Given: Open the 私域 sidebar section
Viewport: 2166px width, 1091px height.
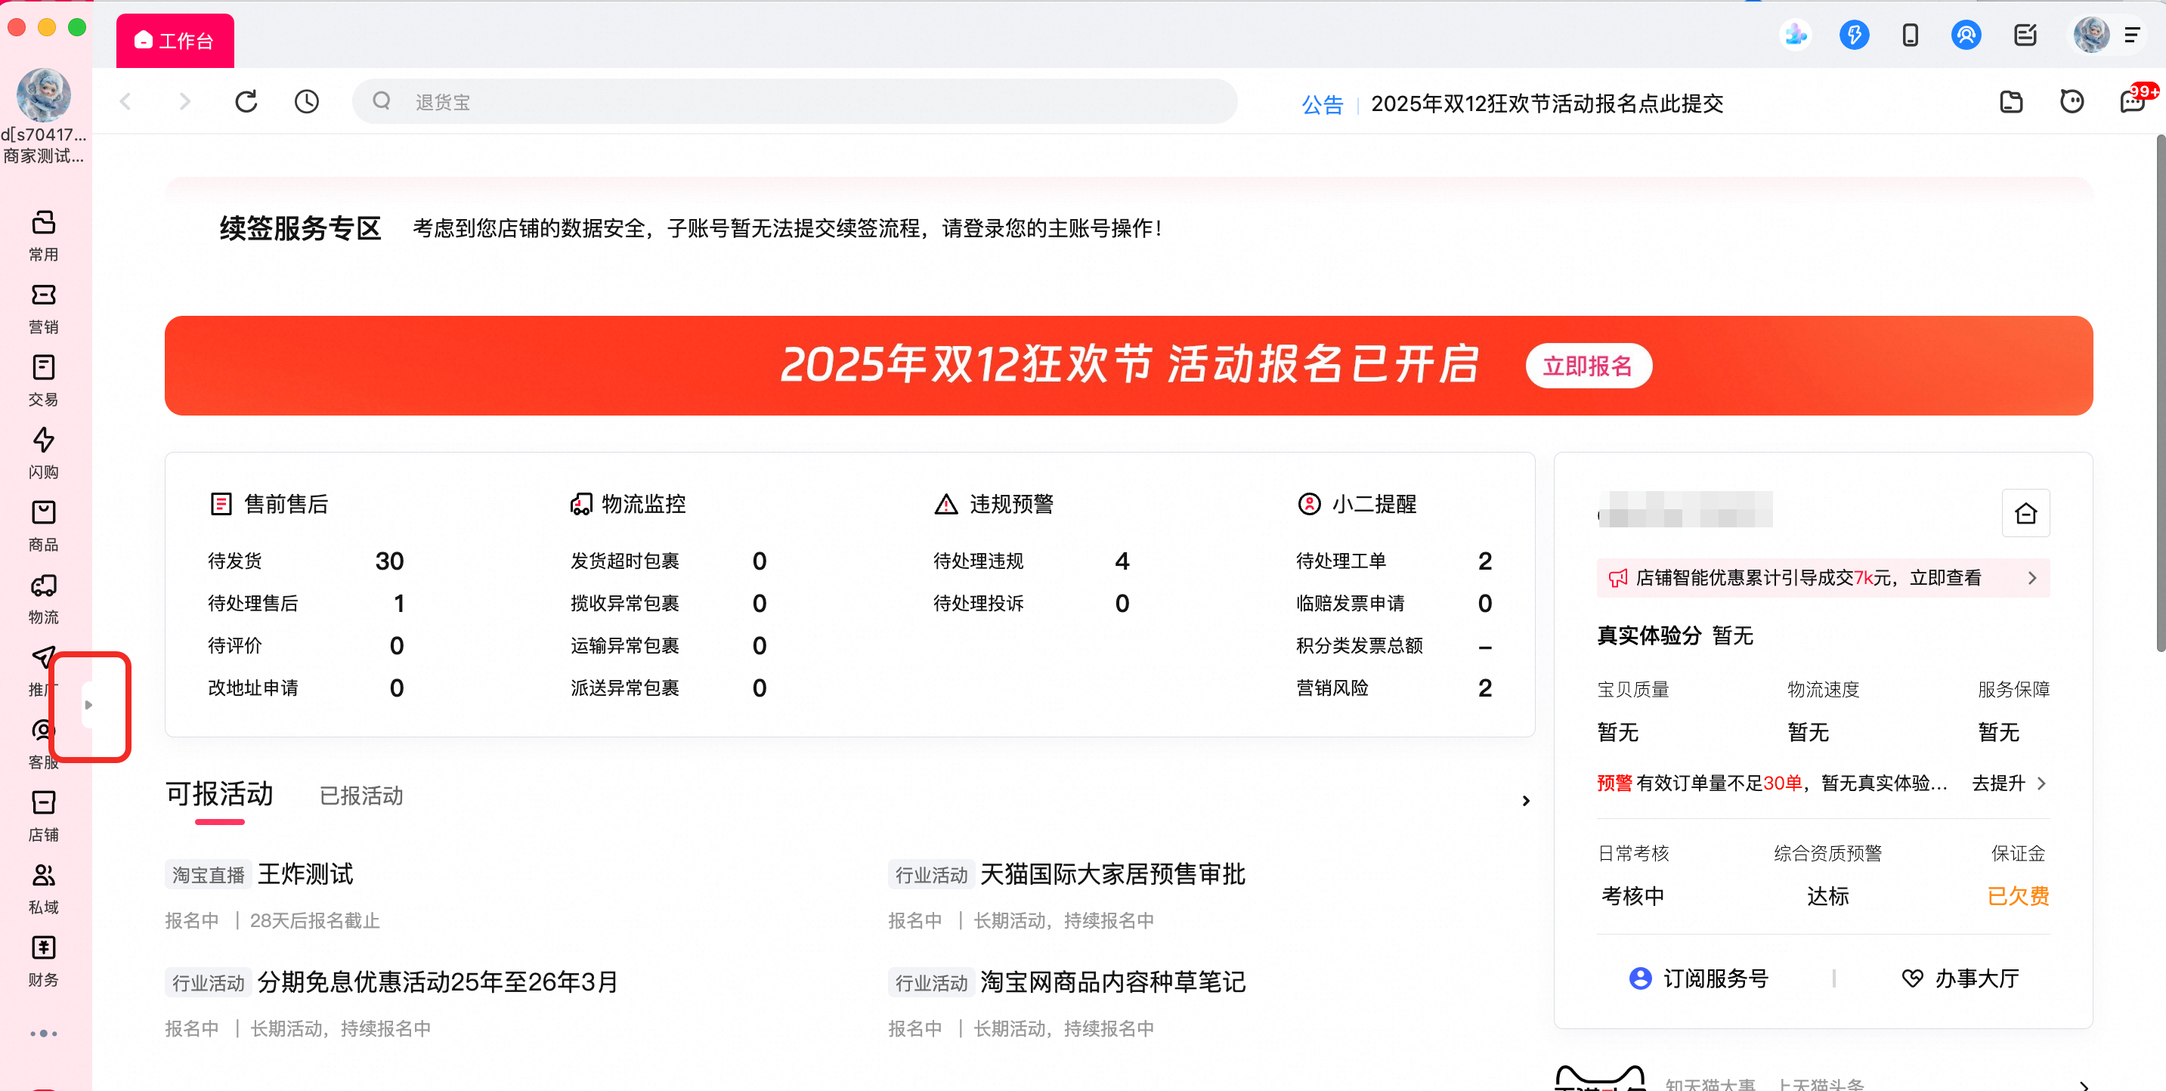Looking at the screenshot, I should pyautogui.click(x=43, y=889).
